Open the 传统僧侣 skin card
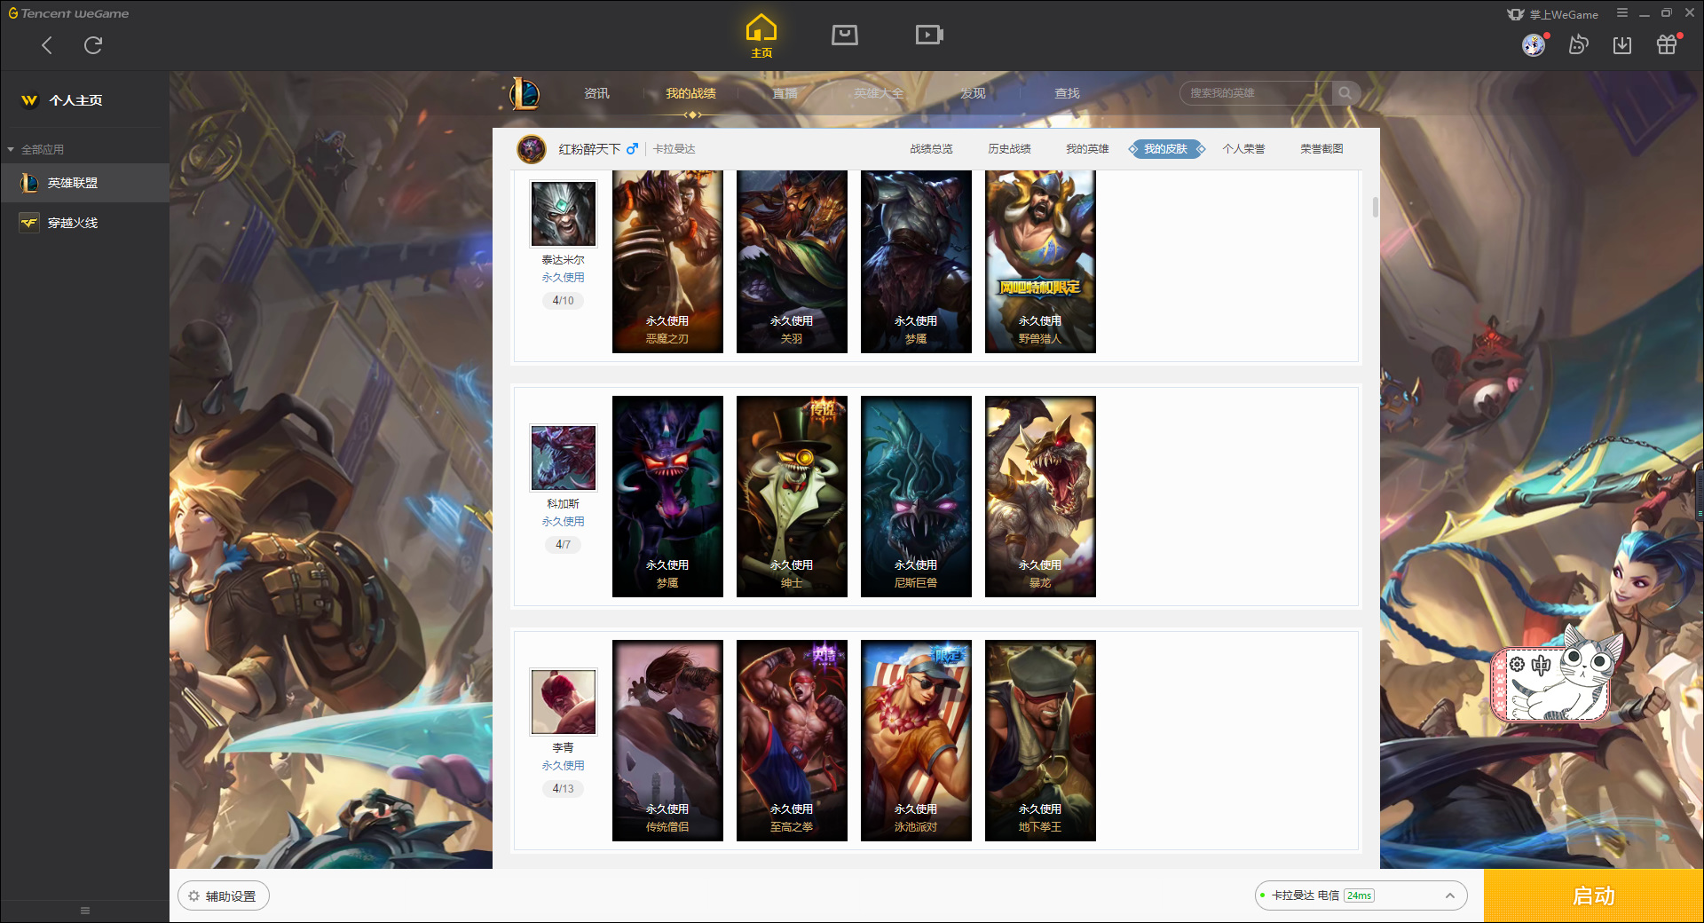The width and height of the screenshot is (1704, 923). tap(667, 740)
